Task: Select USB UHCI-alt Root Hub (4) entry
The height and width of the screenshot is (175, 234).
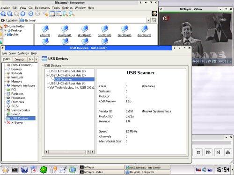Action: click(67, 84)
